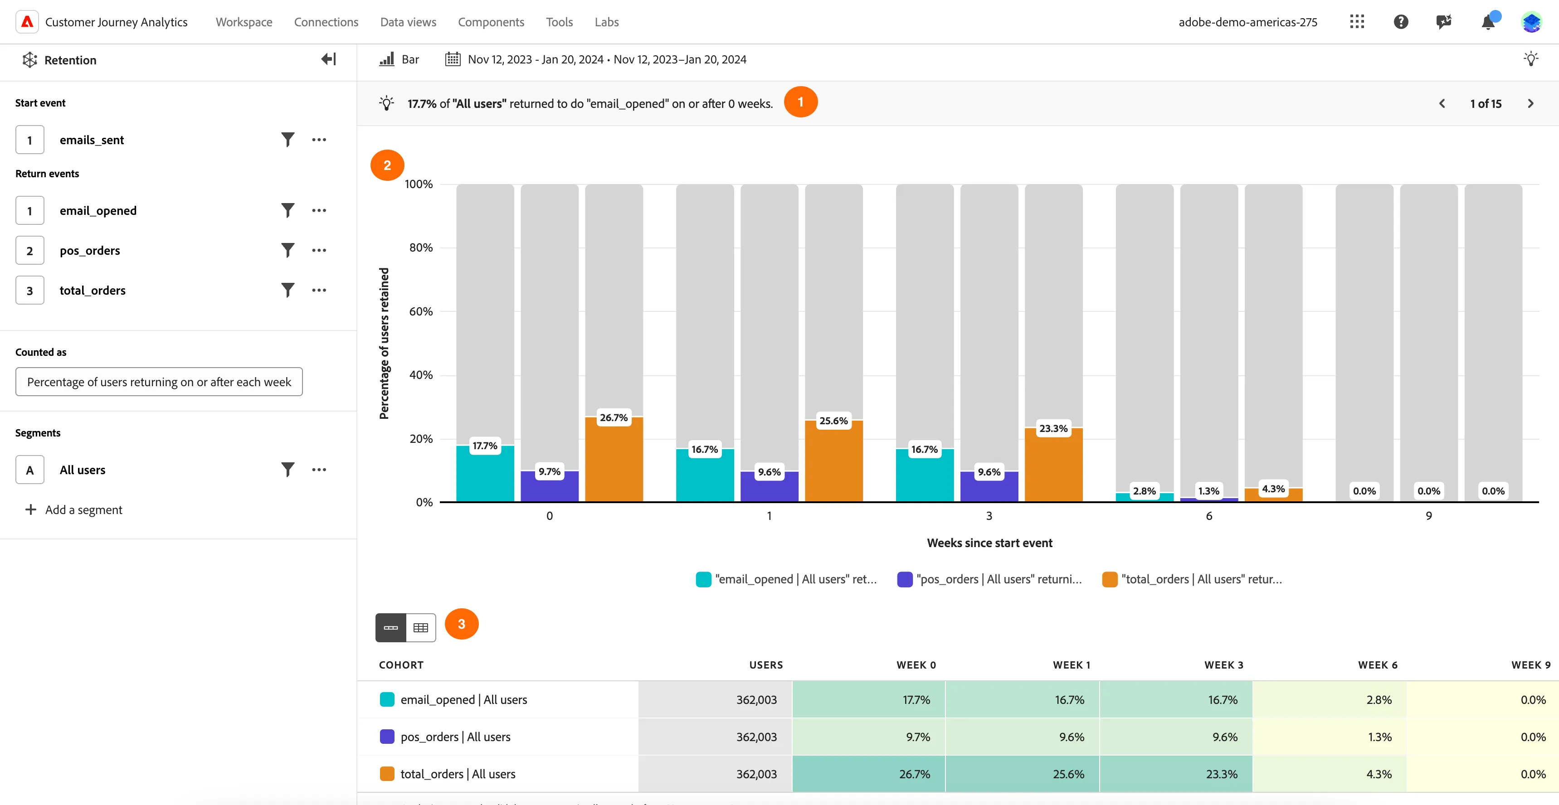Go to the next insight
The height and width of the screenshot is (805, 1559).
click(1530, 103)
